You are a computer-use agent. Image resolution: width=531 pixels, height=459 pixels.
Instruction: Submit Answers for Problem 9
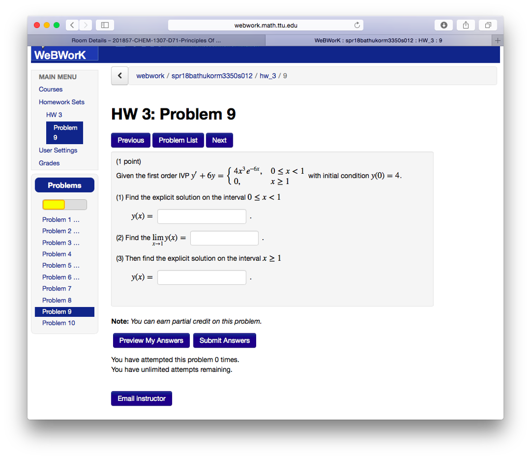[x=225, y=340]
